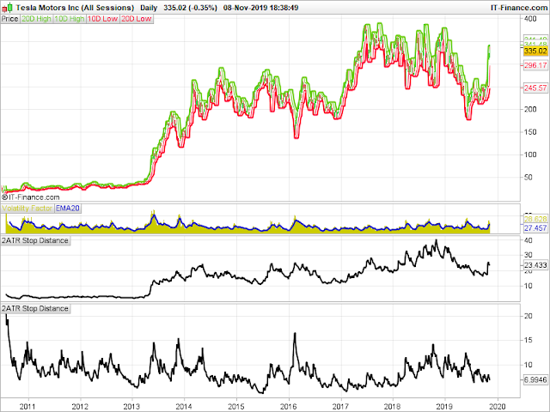Click the 2013 label on time axis

(131, 406)
